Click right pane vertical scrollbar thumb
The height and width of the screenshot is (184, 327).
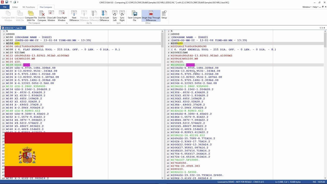325,40
